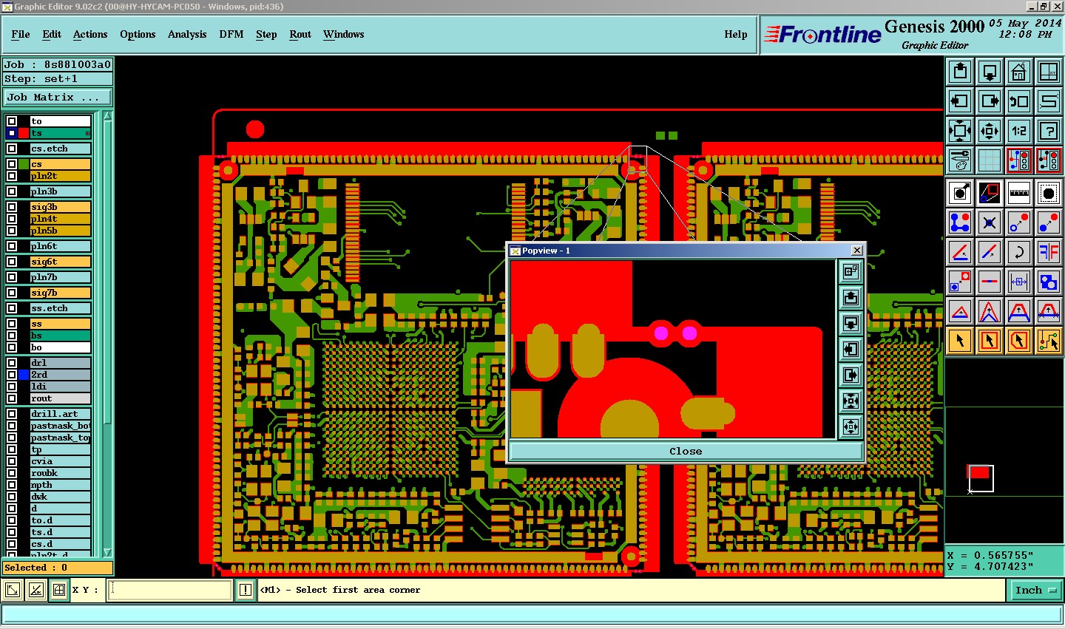Image resolution: width=1065 pixels, height=629 pixels.
Task: Open the File menu
Action: [x=21, y=34]
